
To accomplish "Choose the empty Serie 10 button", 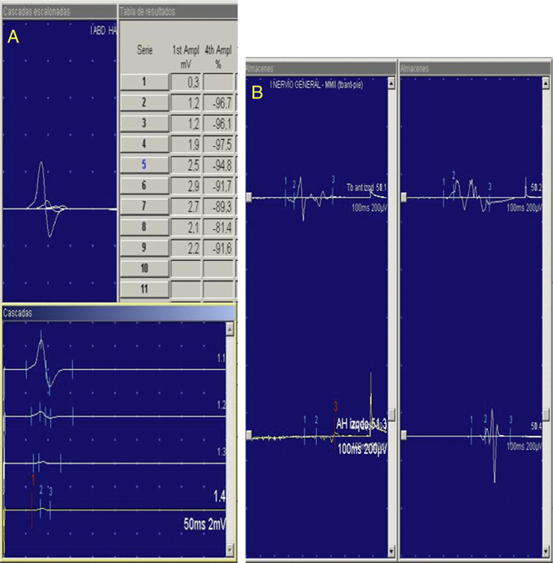I will click(144, 268).
